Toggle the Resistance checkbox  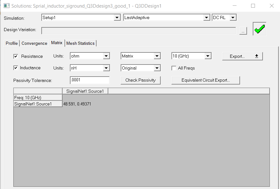point(16,56)
